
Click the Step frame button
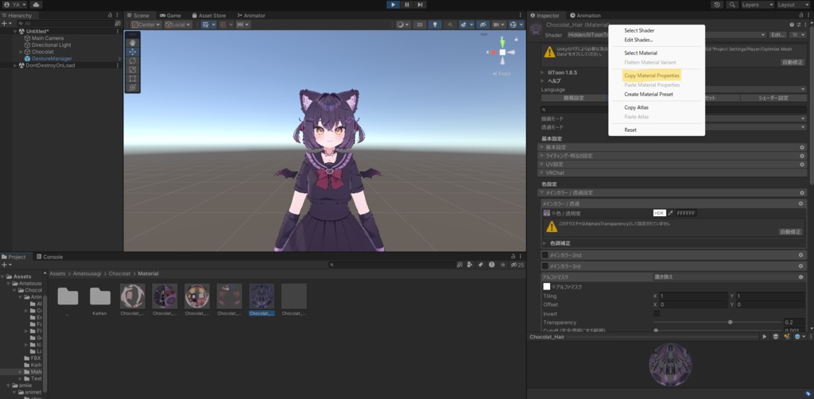coord(420,5)
